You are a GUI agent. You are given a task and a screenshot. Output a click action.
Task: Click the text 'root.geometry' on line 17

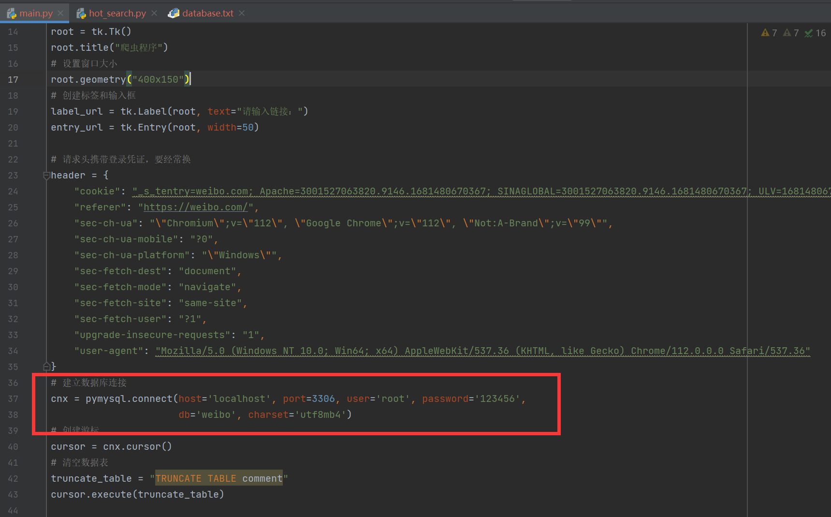pyautogui.click(x=88, y=79)
